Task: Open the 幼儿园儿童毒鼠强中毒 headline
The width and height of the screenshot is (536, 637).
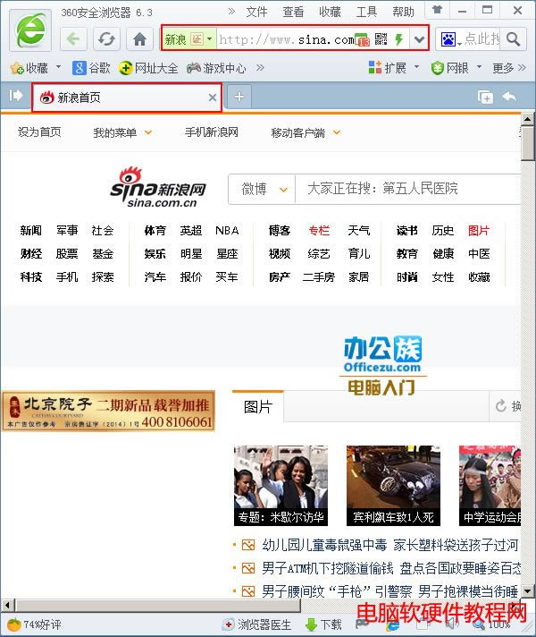Action: point(324,545)
